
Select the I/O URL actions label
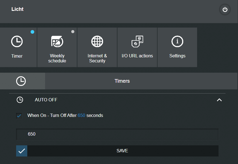(137, 56)
